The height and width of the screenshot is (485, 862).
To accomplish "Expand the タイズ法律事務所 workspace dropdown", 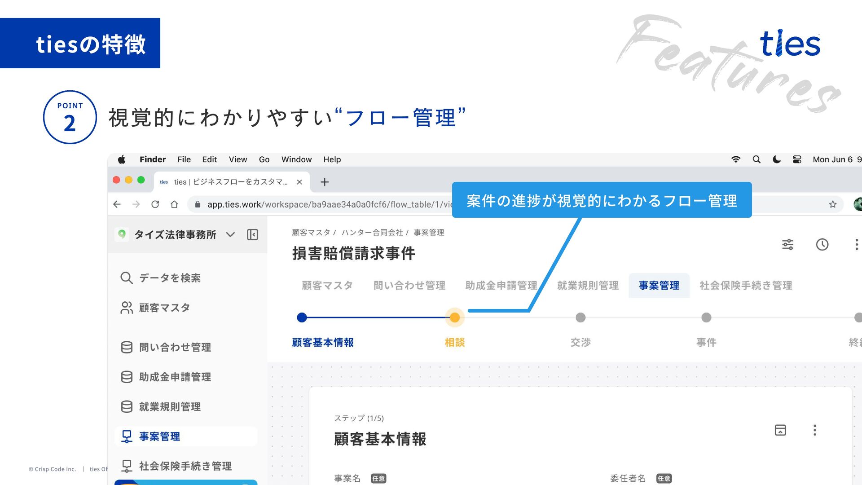I will (230, 234).
